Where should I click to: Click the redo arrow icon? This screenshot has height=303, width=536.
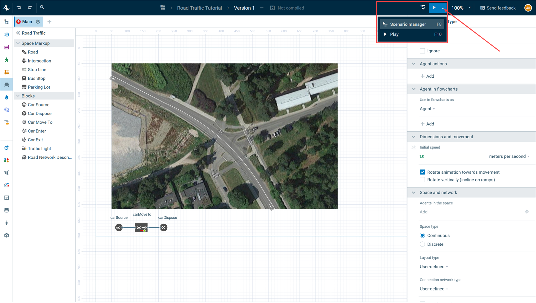[x=30, y=7]
